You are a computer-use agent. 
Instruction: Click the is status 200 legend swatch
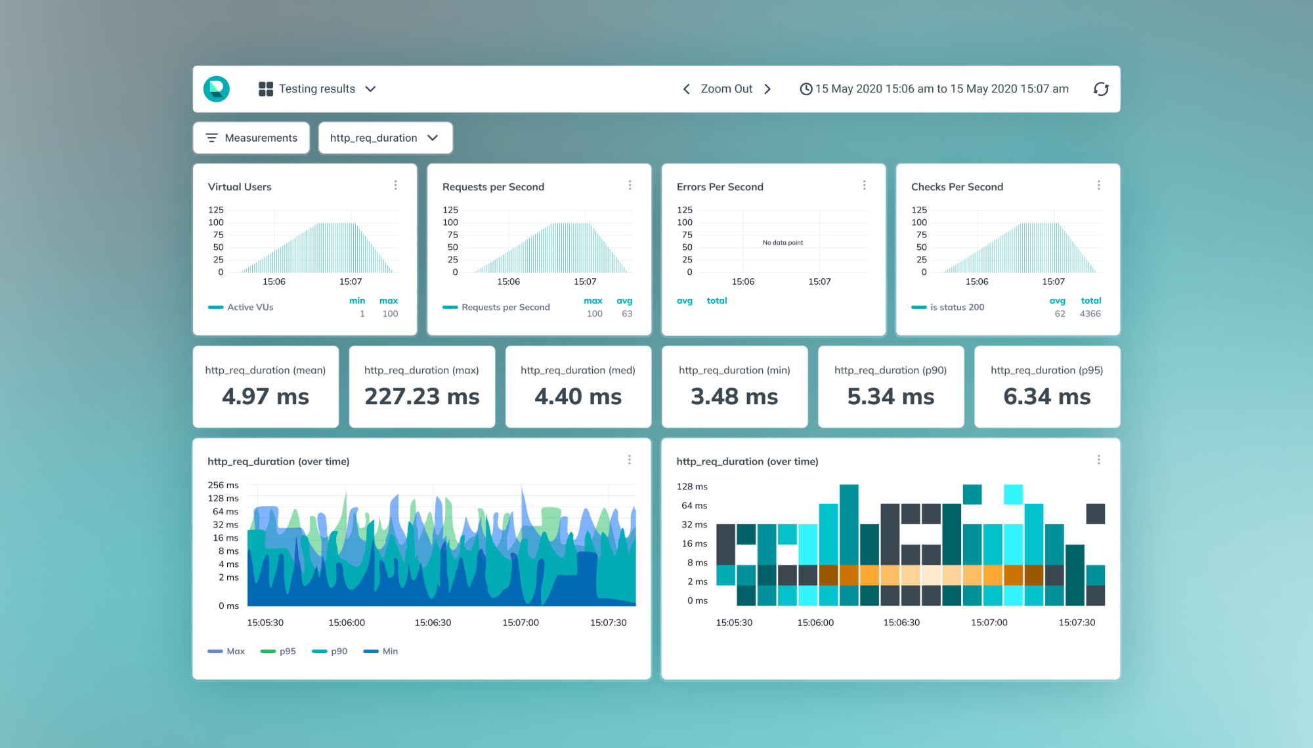(x=918, y=307)
